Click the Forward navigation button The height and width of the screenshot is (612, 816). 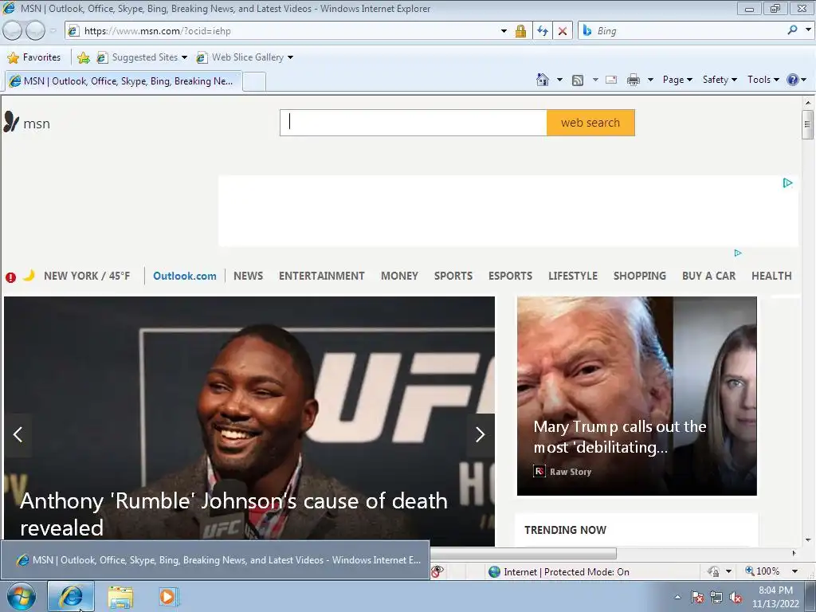[x=35, y=31]
